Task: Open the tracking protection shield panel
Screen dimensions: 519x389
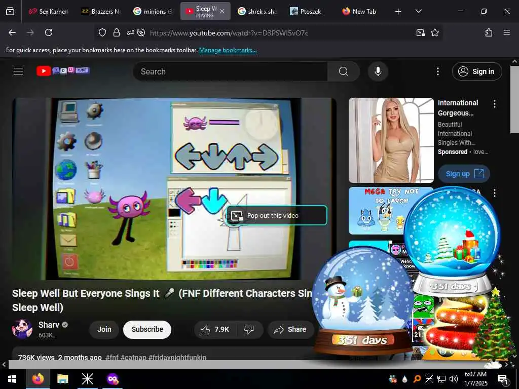Action: (x=102, y=32)
